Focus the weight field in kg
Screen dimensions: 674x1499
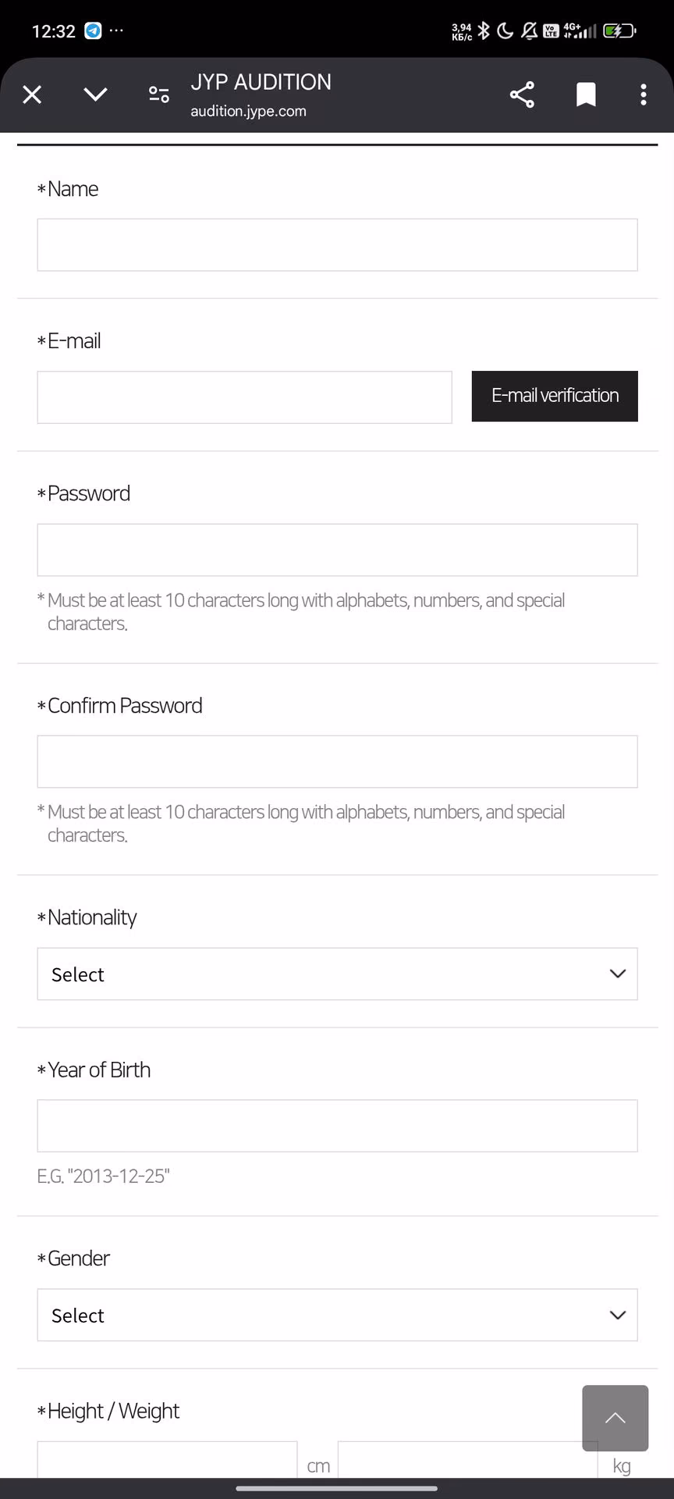tap(467, 1460)
